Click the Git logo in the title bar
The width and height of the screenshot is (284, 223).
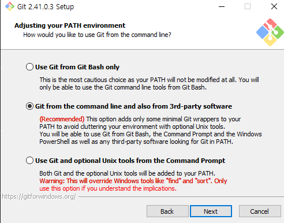[x=10, y=6]
